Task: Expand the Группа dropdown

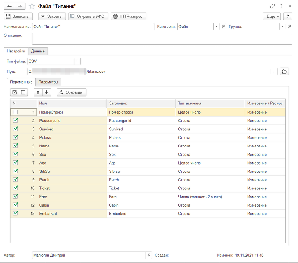Action: click(x=283, y=27)
